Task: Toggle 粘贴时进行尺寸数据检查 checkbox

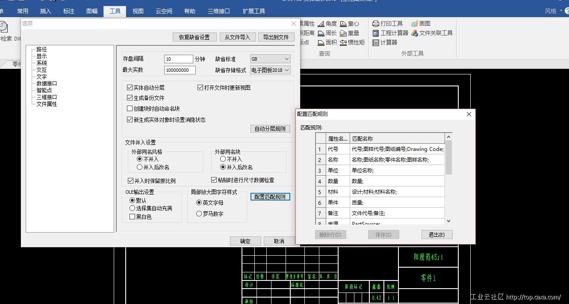Action: click(x=214, y=180)
